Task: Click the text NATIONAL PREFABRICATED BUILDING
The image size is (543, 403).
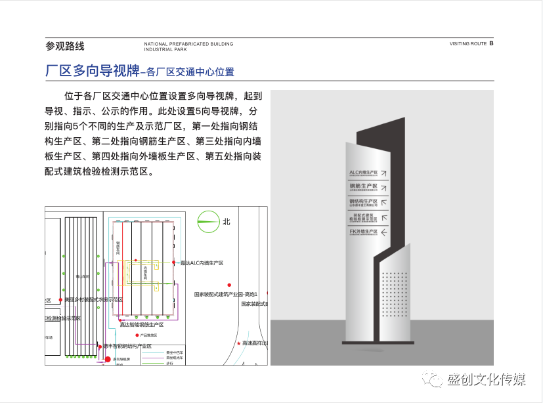Action: (x=188, y=44)
